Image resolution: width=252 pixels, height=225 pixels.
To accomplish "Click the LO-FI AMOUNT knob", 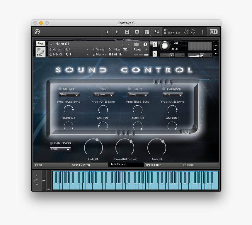I will [138, 126].
